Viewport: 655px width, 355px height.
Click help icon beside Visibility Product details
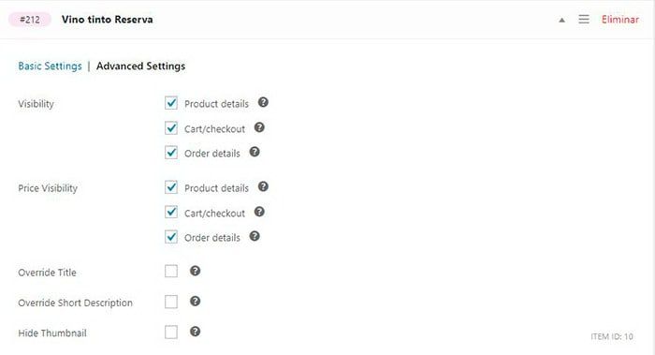263,102
